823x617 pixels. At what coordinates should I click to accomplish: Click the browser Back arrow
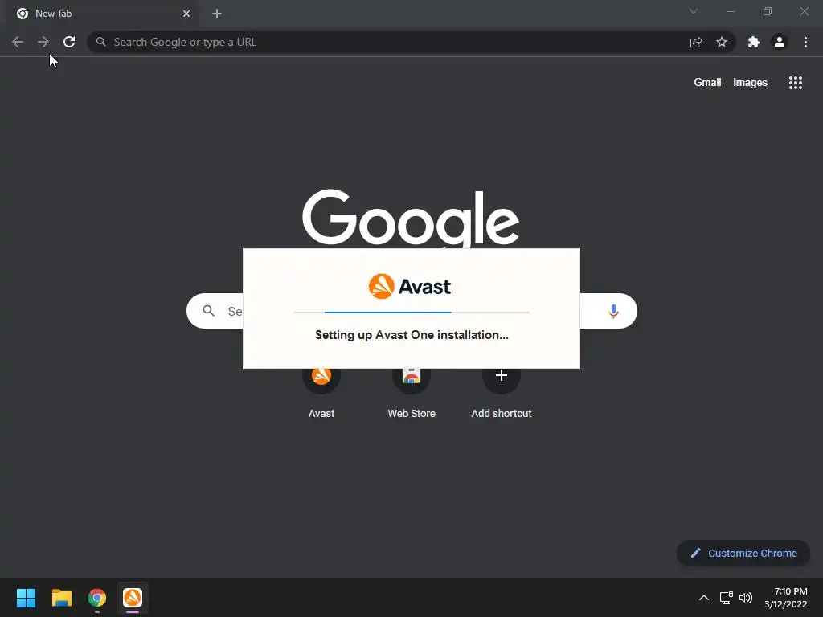click(18, 42)
